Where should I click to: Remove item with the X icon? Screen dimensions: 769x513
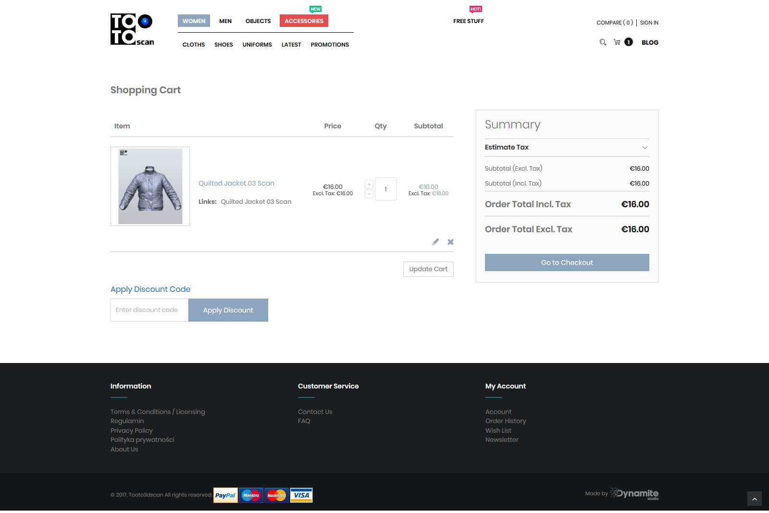click(x=450, y=242)
